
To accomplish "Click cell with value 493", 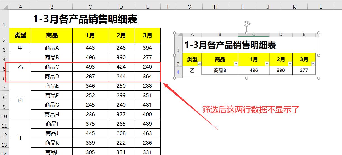I will (90, 67).
